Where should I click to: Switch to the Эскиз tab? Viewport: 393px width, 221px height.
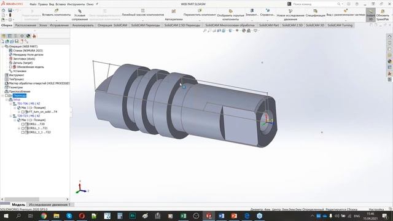[x=43, y=25]
